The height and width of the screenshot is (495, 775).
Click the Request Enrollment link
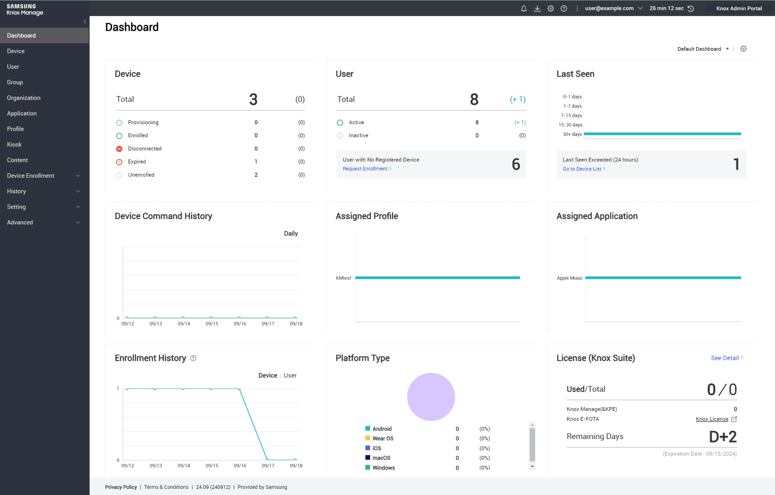[x=366, y=169]
